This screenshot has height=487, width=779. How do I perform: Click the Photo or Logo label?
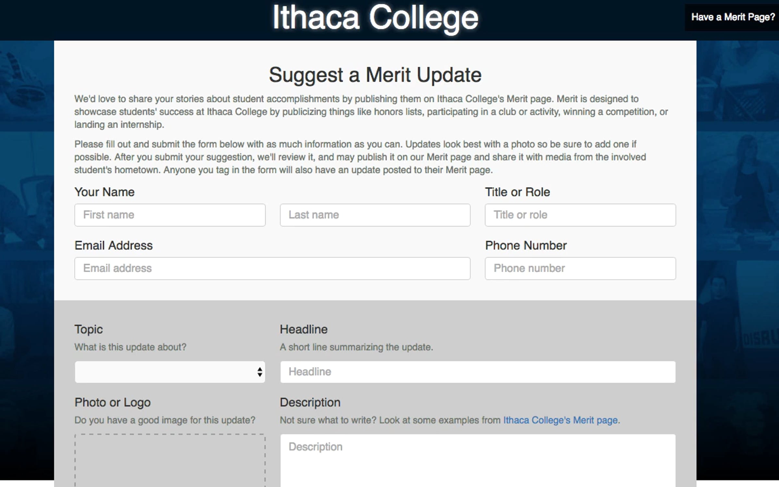[x=113, y=403]
